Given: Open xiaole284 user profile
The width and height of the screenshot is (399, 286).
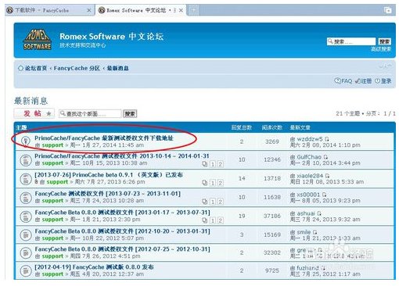Looking at the screenshot, I should click(x=310, y=176).
